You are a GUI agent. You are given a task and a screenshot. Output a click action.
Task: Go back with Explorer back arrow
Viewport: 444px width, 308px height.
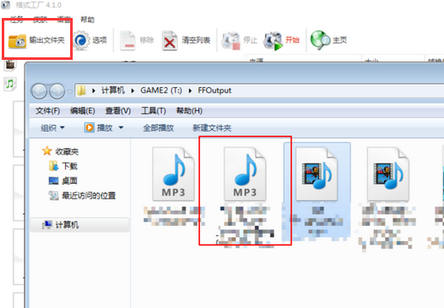[39, 91]
